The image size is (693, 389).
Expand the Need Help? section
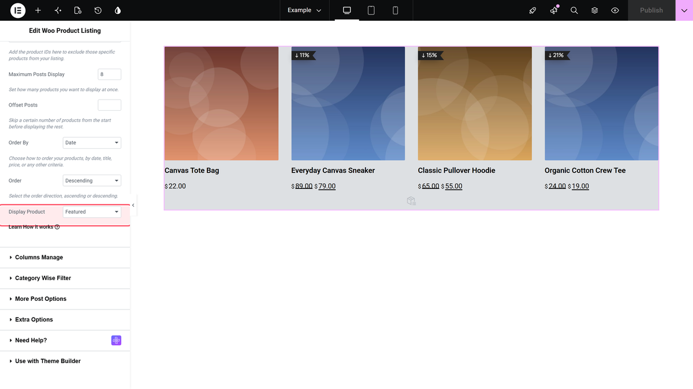(65, 341)
